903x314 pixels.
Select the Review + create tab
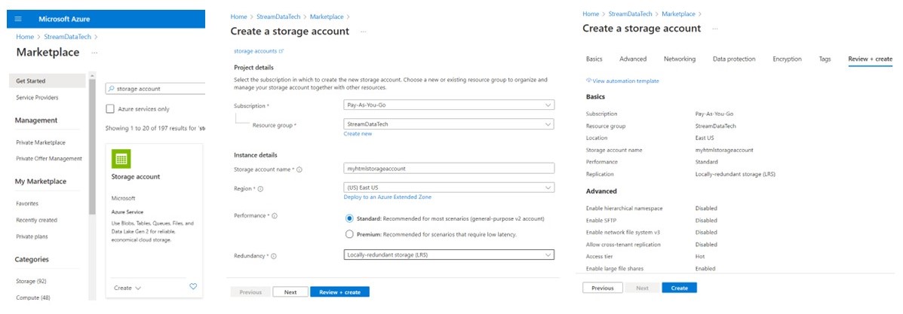click(870, 59)
